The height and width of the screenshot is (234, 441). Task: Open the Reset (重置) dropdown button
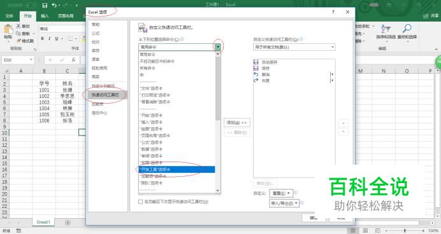tap(281, 193)
